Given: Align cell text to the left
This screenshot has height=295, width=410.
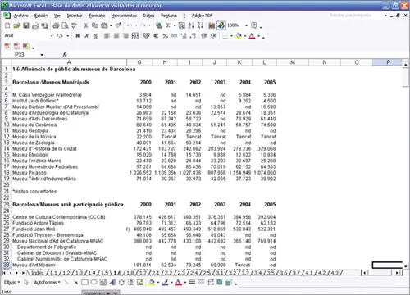Looking at the screenshot, I should tap(107, 36).
